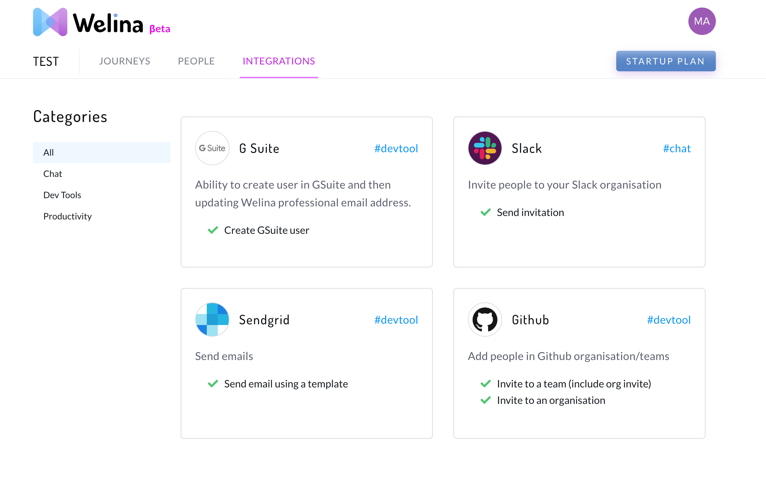Switch to the Journeys tab
This screenshot has width=766, height=480.
coord(124,61)
